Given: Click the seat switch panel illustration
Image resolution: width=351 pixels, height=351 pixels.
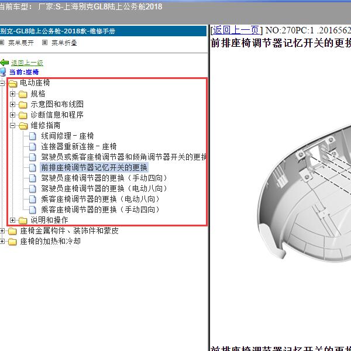Looking at the screenshot, I should pos(303,192).
